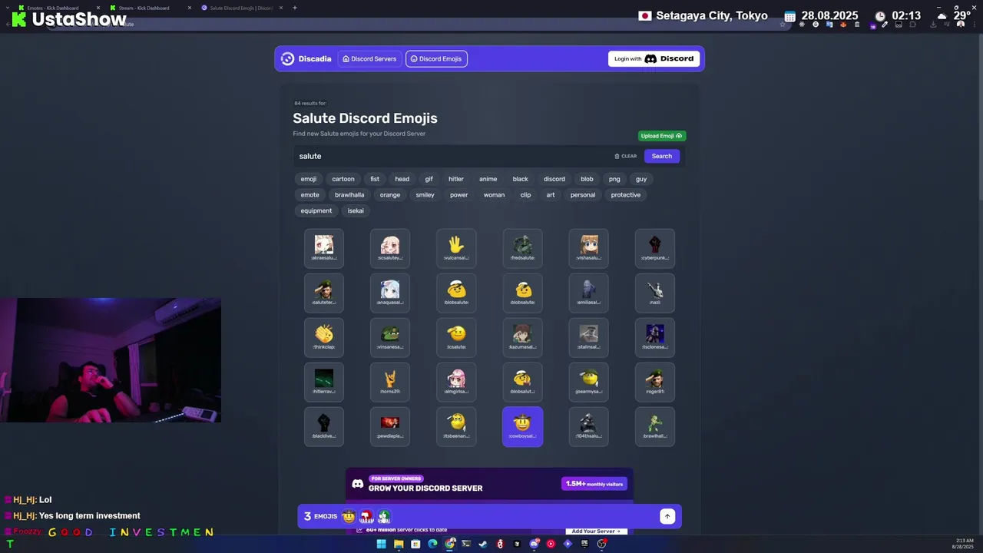This screenshot has width=983, height=553.
Task: Filter by the gif tag
Action: [429, 179]
